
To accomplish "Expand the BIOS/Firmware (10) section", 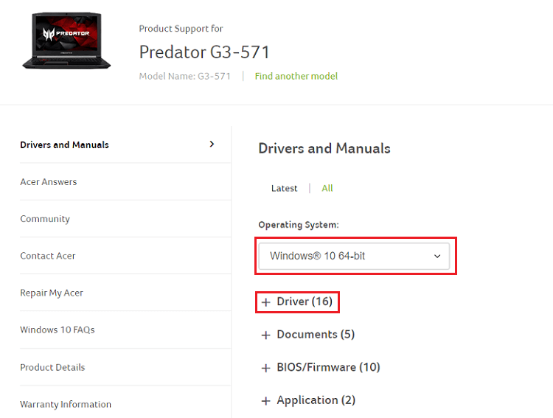I will coord(321,367).
